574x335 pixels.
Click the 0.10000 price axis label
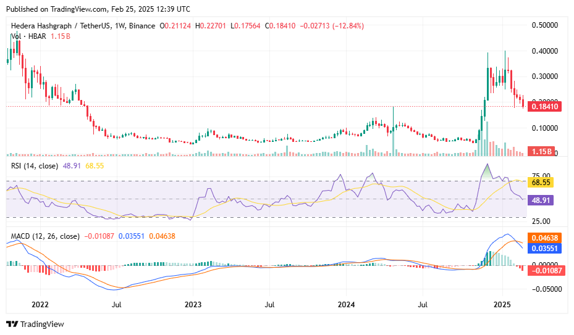point(545,128)
